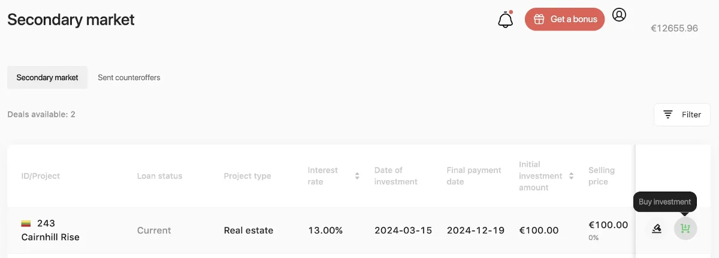Open the notifications bell icon
Viewport: 719px width, 258px height.
coord(506,20)
